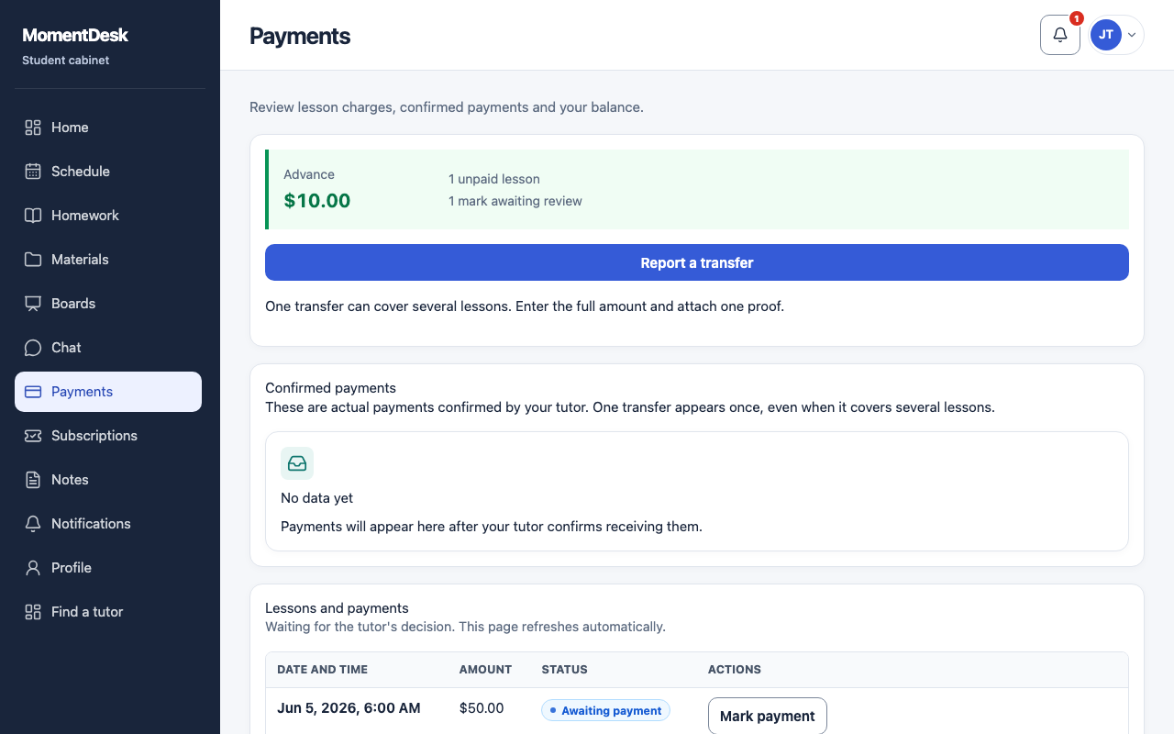The width and height of the screenshot is (1174, 734).
Task: Click the Home grid icon in sidebar
Action: tap(33, 128)
